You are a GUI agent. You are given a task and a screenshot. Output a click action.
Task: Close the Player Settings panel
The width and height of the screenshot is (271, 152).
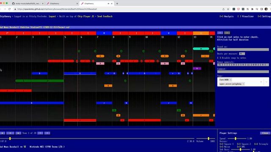point(265,133)
